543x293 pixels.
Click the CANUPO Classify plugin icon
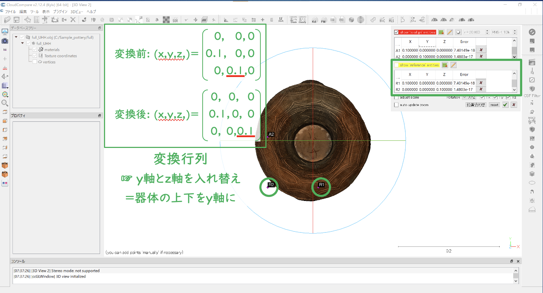302,20
